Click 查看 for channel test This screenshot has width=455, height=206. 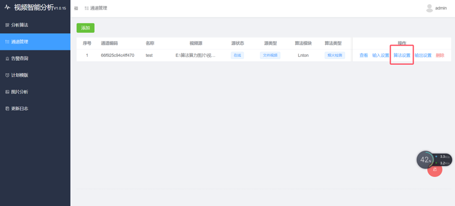[x=364, y=55]
